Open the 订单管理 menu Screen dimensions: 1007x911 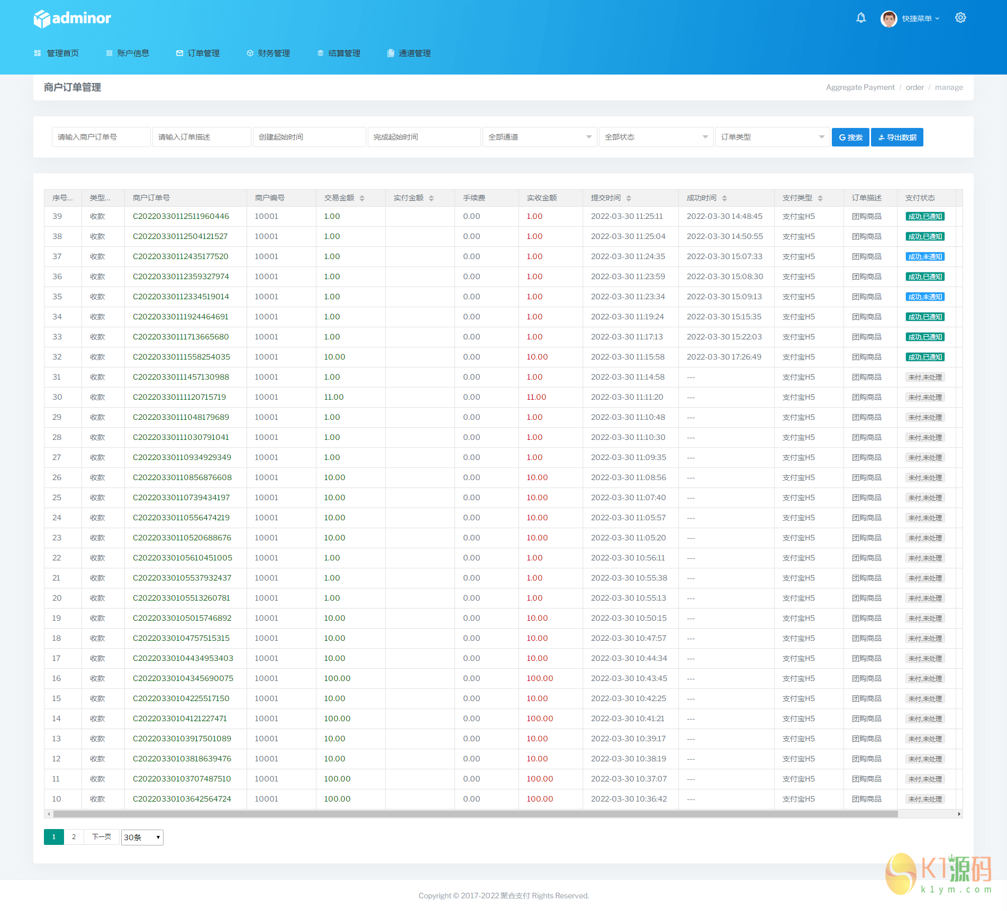click(x=198, y=53)
